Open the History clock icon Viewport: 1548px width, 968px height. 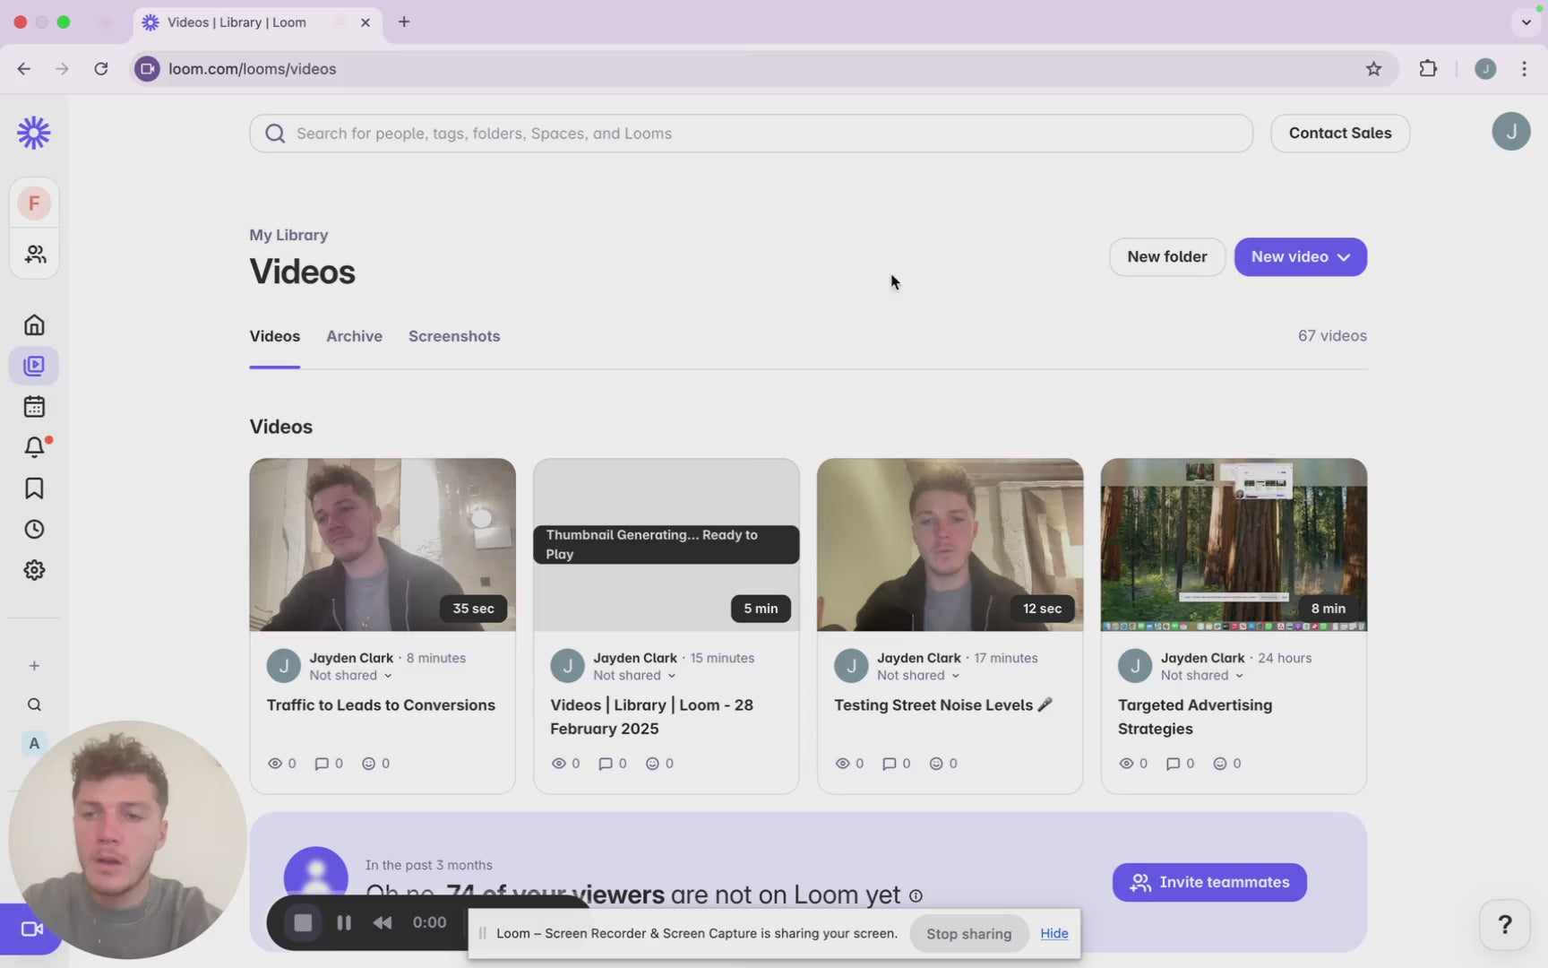[34, 530]
